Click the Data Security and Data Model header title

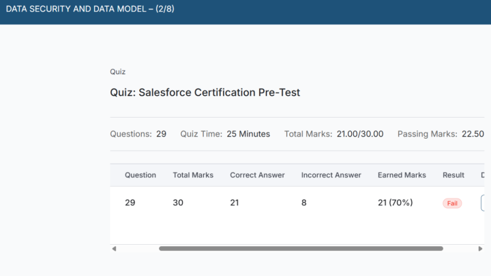coord(90,9)
